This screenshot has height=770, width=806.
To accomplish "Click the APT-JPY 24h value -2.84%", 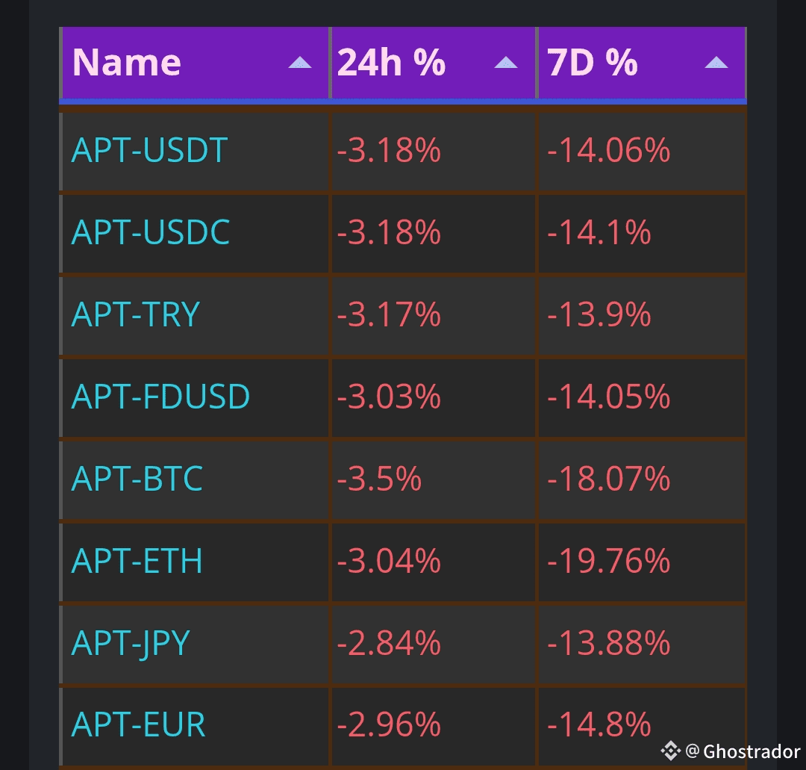I will point(389,643).
